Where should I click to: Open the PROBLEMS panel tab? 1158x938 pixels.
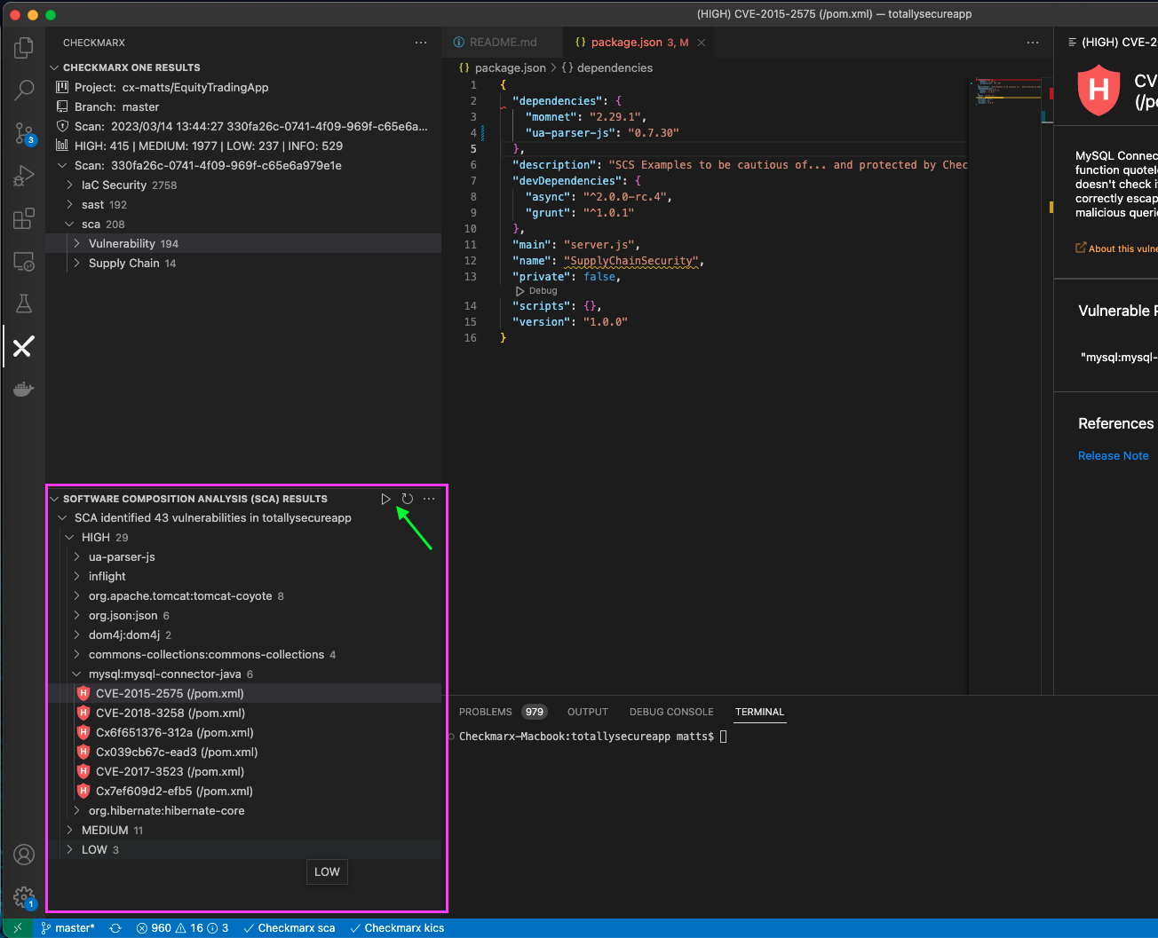pyautogui.click(x=502, y=712)
